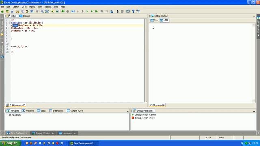Select the PHPDocument2 debug output tab
260x146 pixels.
click(x=157, y=105)
